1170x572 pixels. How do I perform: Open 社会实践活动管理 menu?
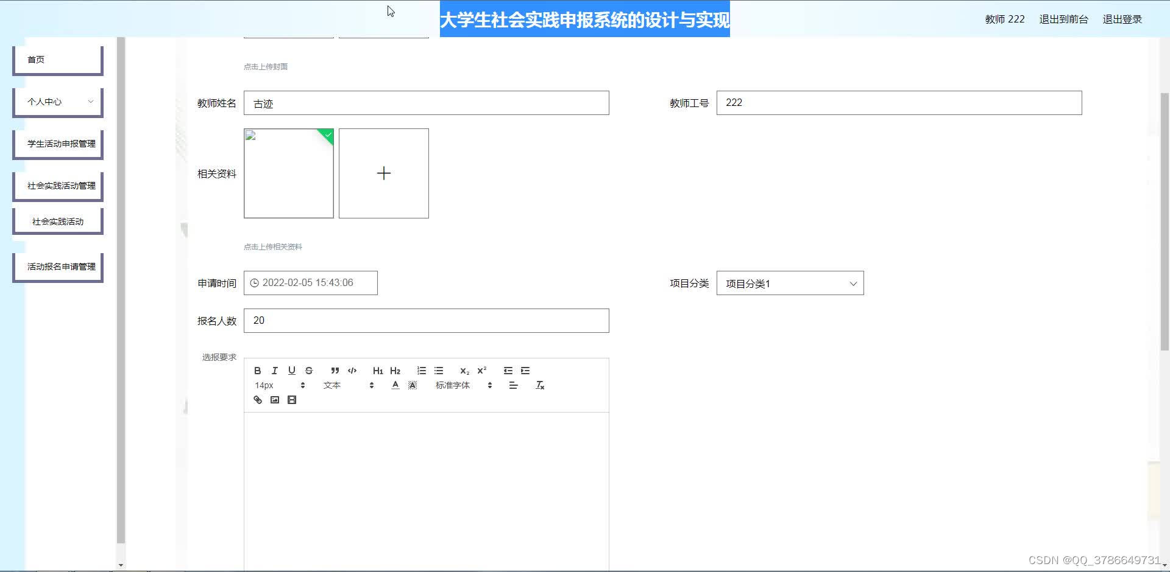58,186
